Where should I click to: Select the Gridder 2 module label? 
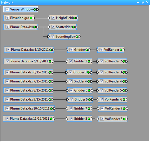pos(80,61)
